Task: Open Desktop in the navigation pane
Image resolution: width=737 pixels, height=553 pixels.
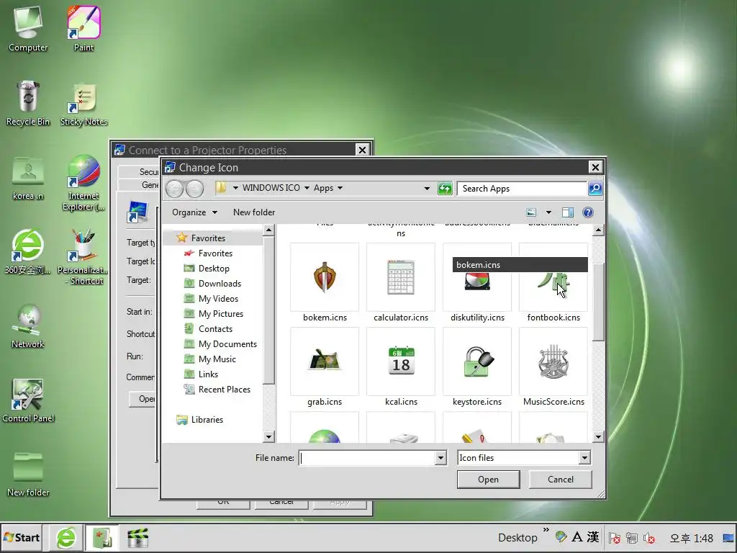Action: 207,269
